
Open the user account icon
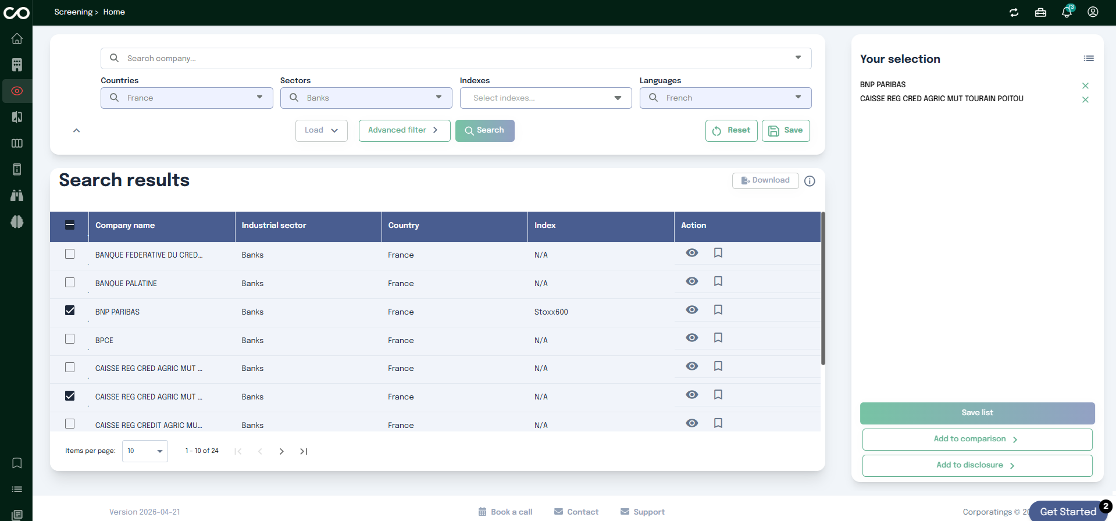1093,12
